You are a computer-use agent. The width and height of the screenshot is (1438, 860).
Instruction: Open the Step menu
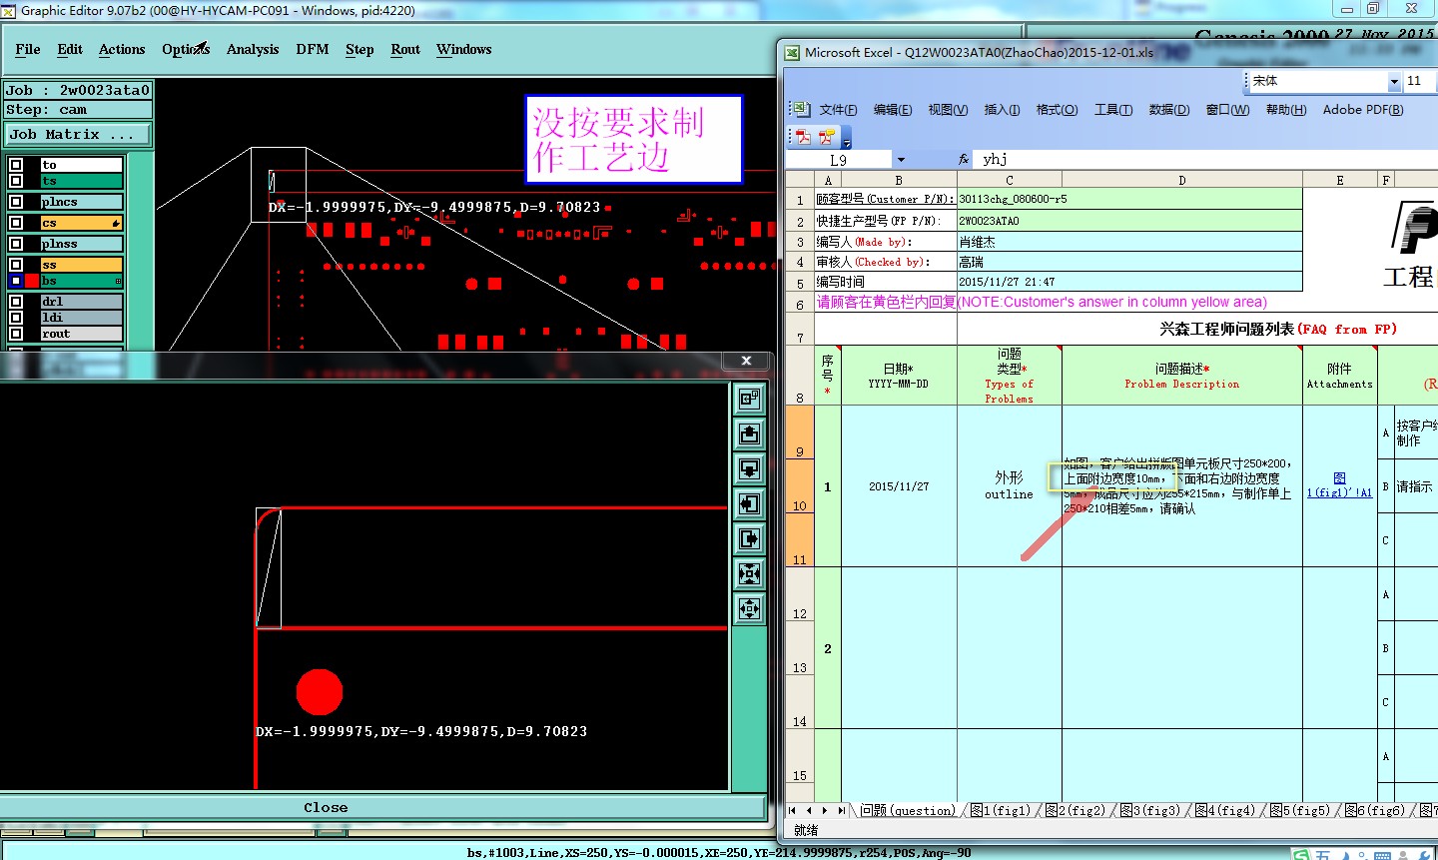pyautogui.click(x=359, y=49)
